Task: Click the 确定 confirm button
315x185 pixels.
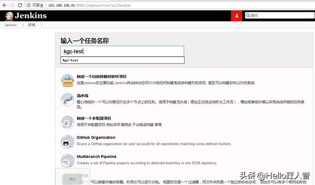Action: tap(72, 179)
